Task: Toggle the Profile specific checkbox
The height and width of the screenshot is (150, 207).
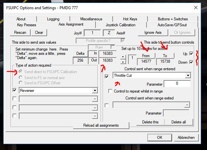Action: tap(123, 40)
